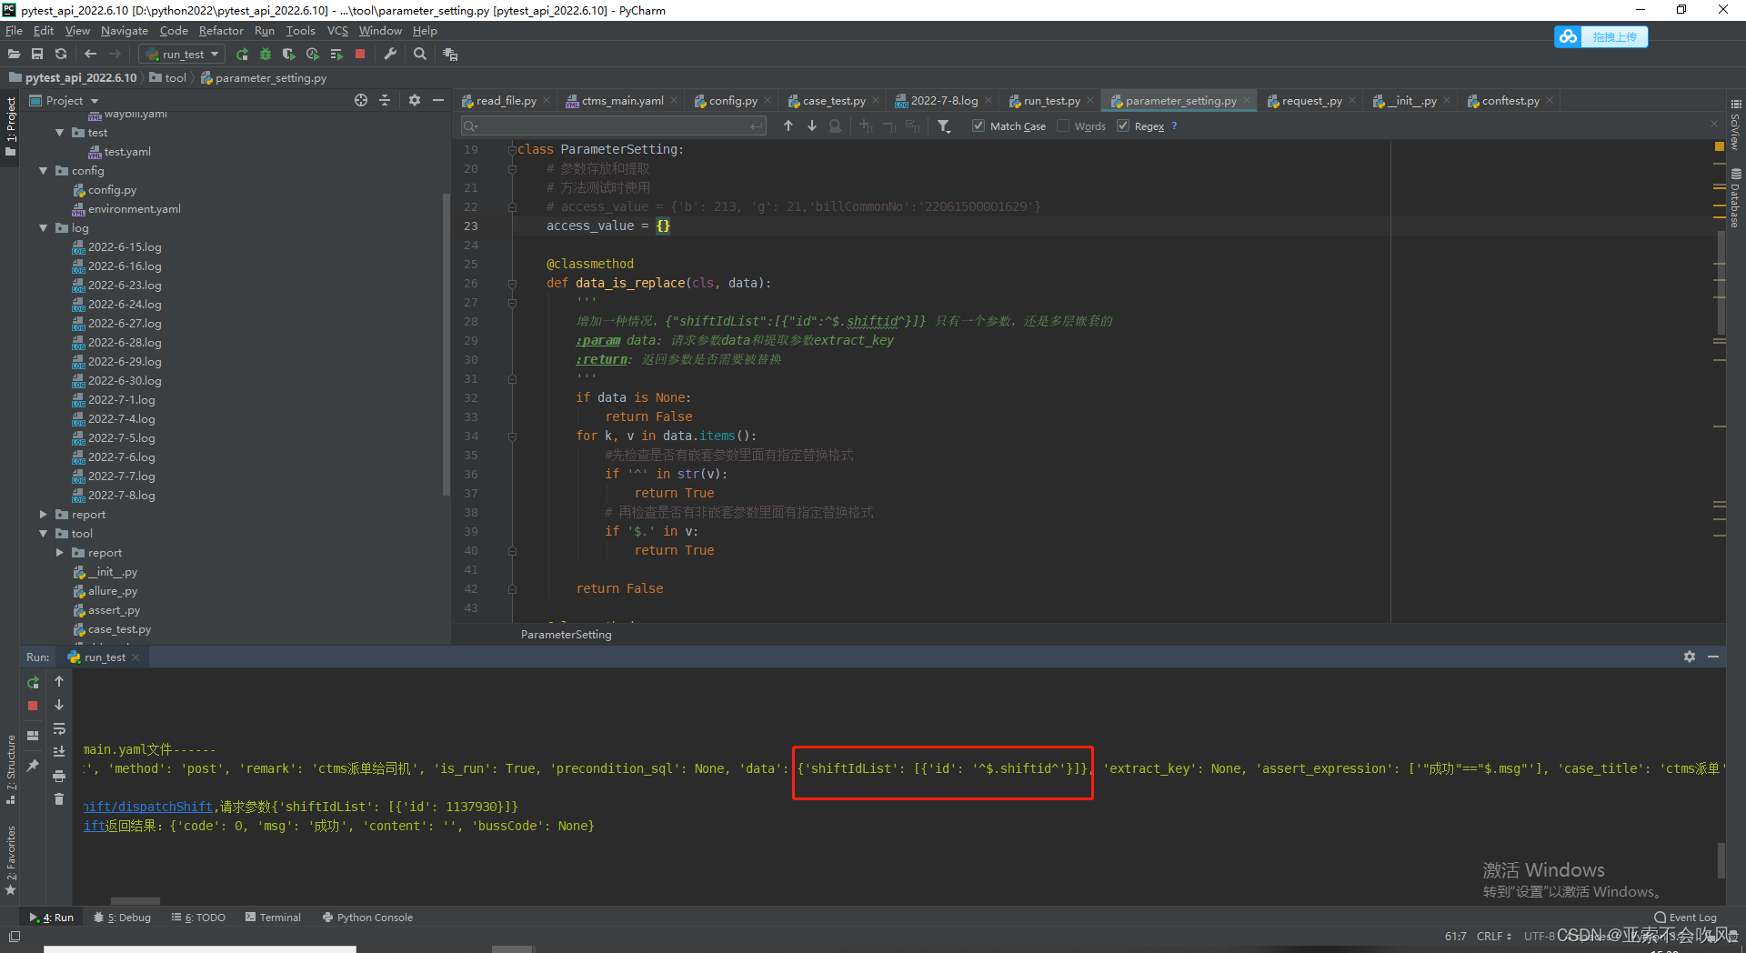Open the Structure side panel

11,768
